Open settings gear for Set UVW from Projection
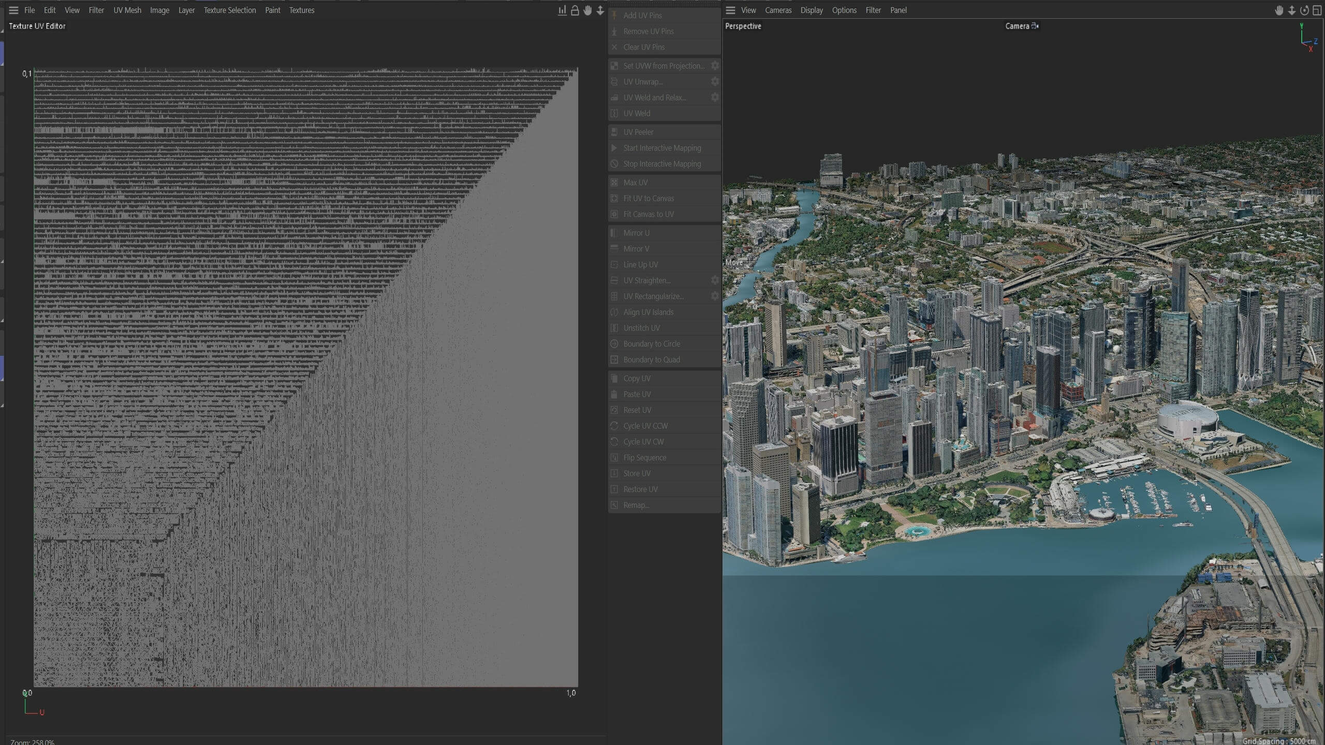 click(x=715, y=66)
